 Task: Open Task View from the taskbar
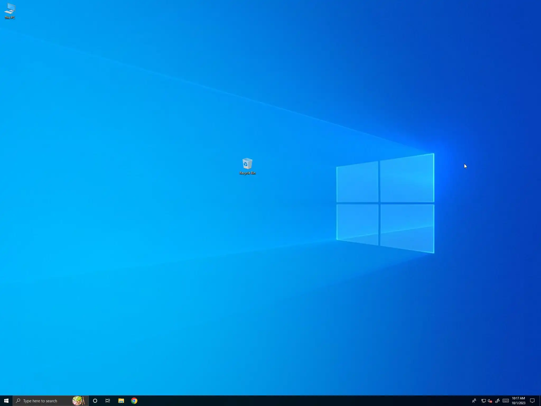point(108,401)
